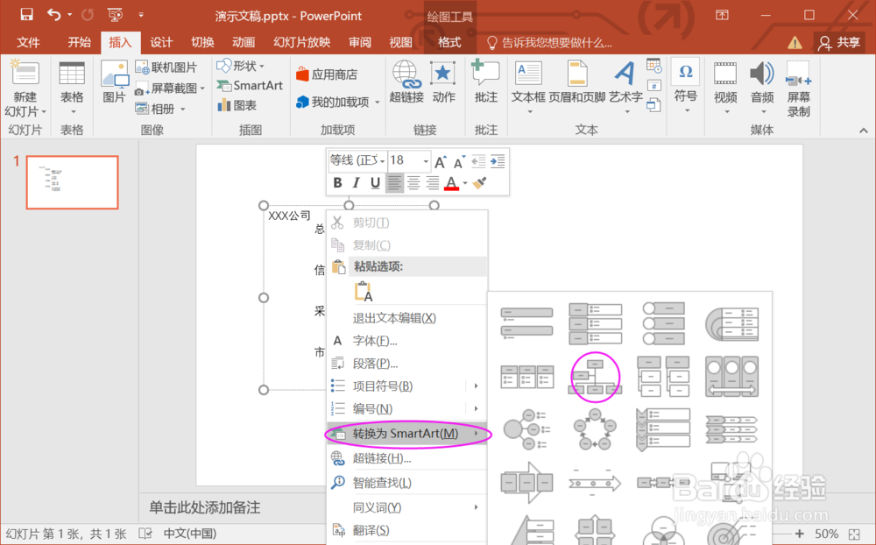Image resolution: width=876 pixels, height=545 pixels.
Task: Add a comment (批注)
Action: [485, 81]
